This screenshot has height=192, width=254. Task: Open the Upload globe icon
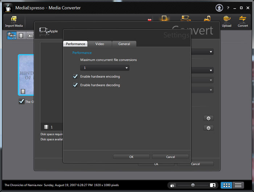[227, 19]
